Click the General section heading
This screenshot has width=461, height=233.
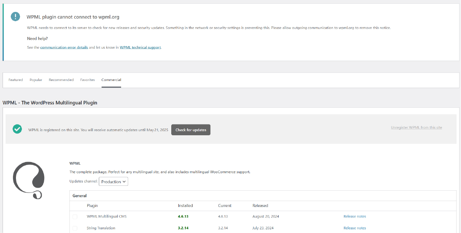[x=79, y=195]
